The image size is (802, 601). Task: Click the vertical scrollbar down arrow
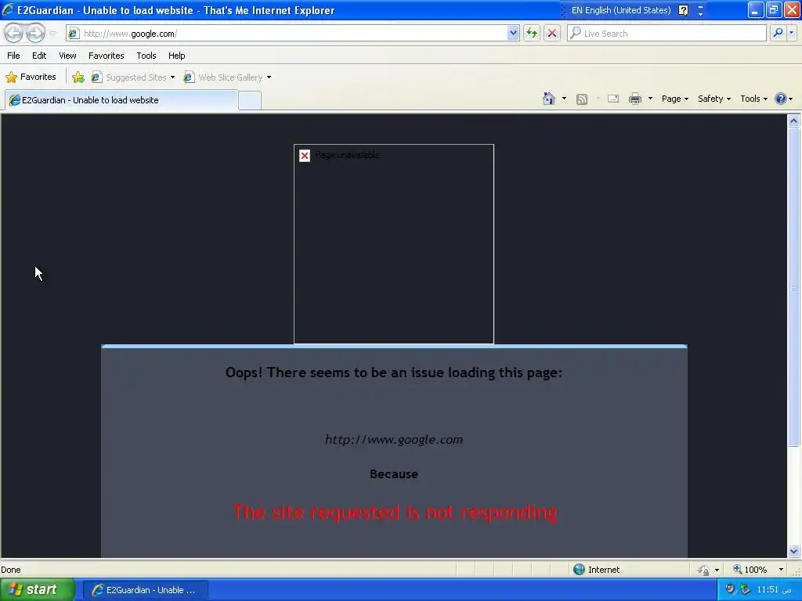coord(794,551)
